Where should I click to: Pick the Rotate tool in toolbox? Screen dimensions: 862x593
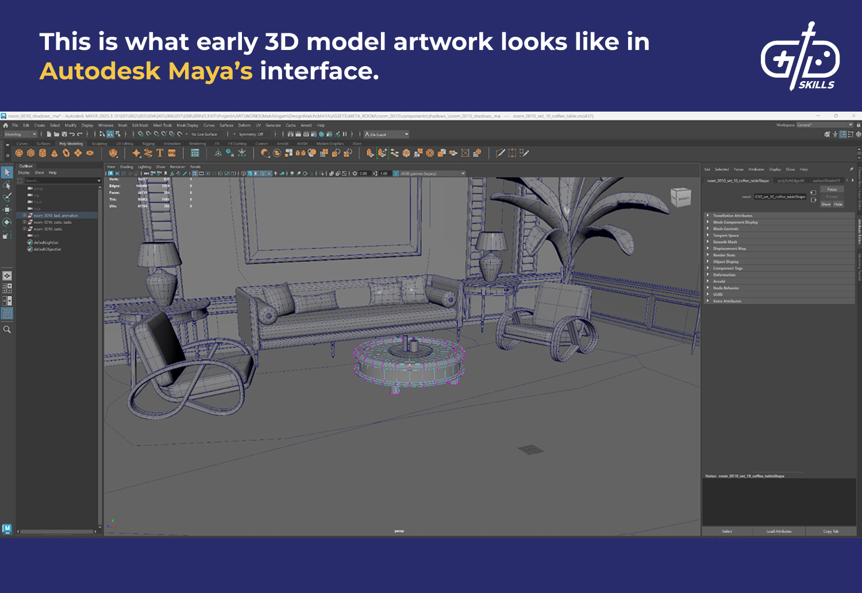click(x=7, y=222)
